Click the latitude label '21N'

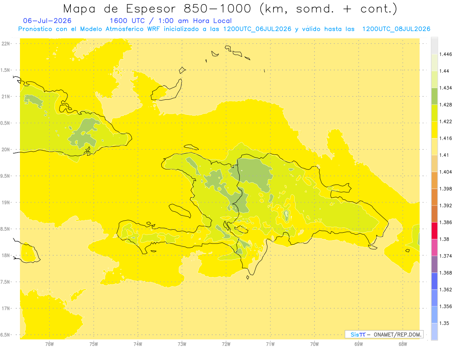[6, 96]
